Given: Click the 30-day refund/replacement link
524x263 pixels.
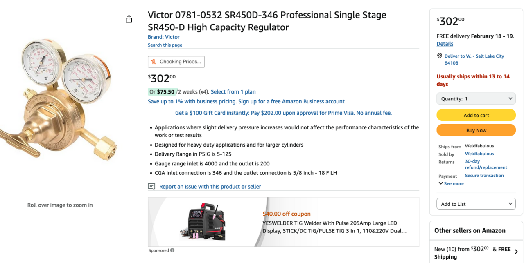Looking at the screenshot, I should click(x=486, y=164).
